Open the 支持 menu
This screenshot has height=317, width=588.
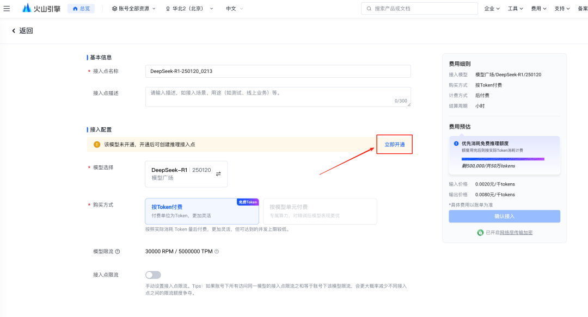(x=562, y=8)
